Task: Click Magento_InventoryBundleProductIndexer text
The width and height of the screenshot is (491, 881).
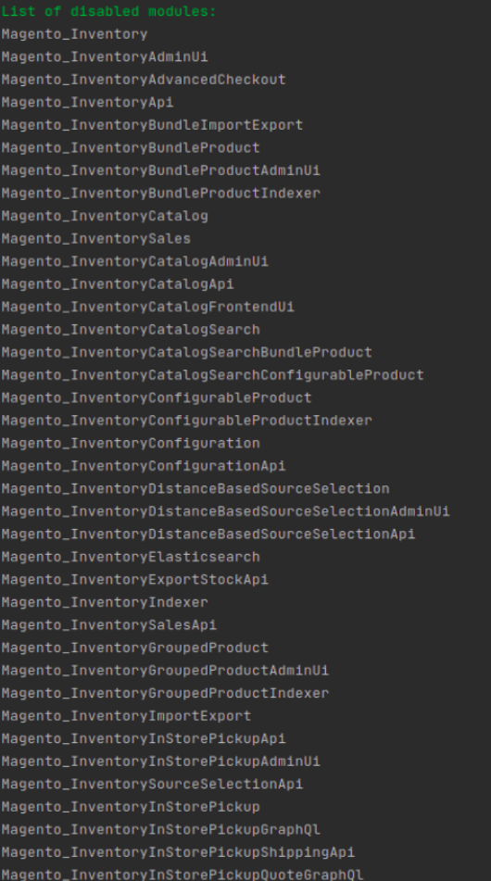Action: point(160,194)
